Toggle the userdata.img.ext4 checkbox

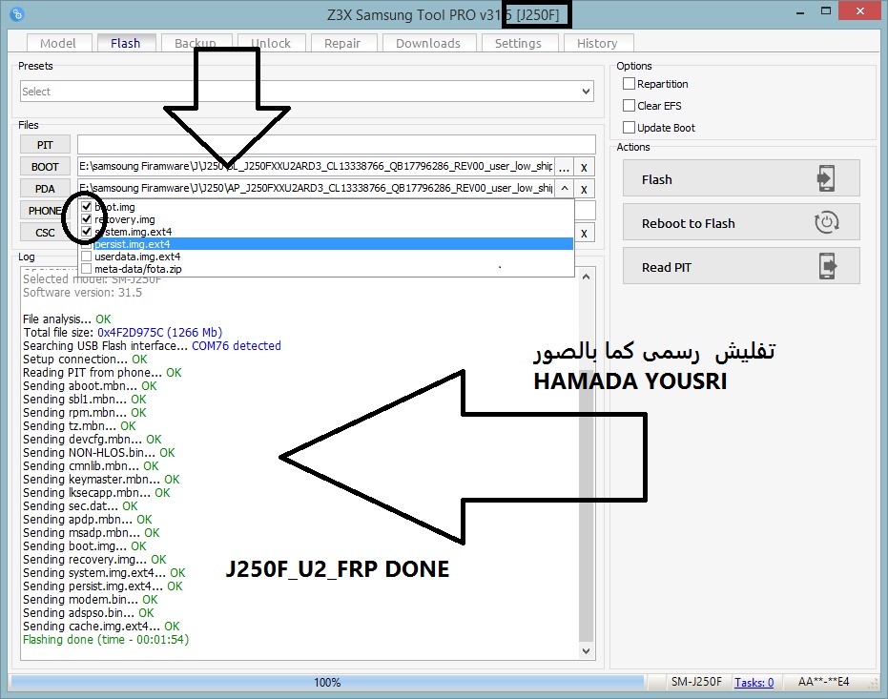(87, 257)
